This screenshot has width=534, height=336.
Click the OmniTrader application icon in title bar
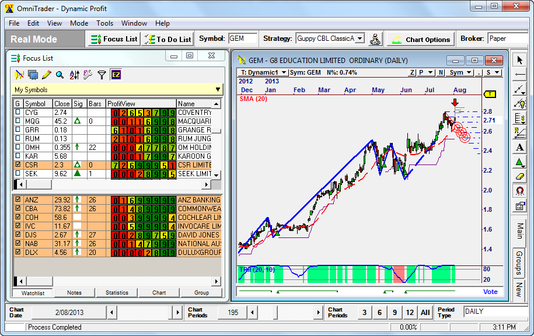coord(9,9)
